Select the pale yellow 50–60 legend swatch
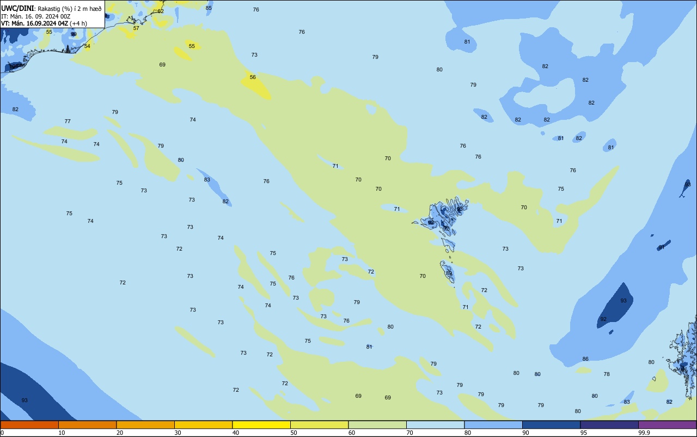Image resolution: width=697 pixels, height=437 pixels. click(319, 424)
